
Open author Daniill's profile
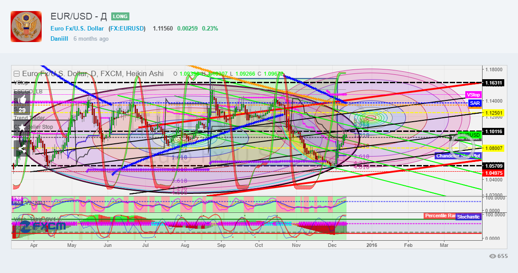pyautogui.click(x=59, y=38)
